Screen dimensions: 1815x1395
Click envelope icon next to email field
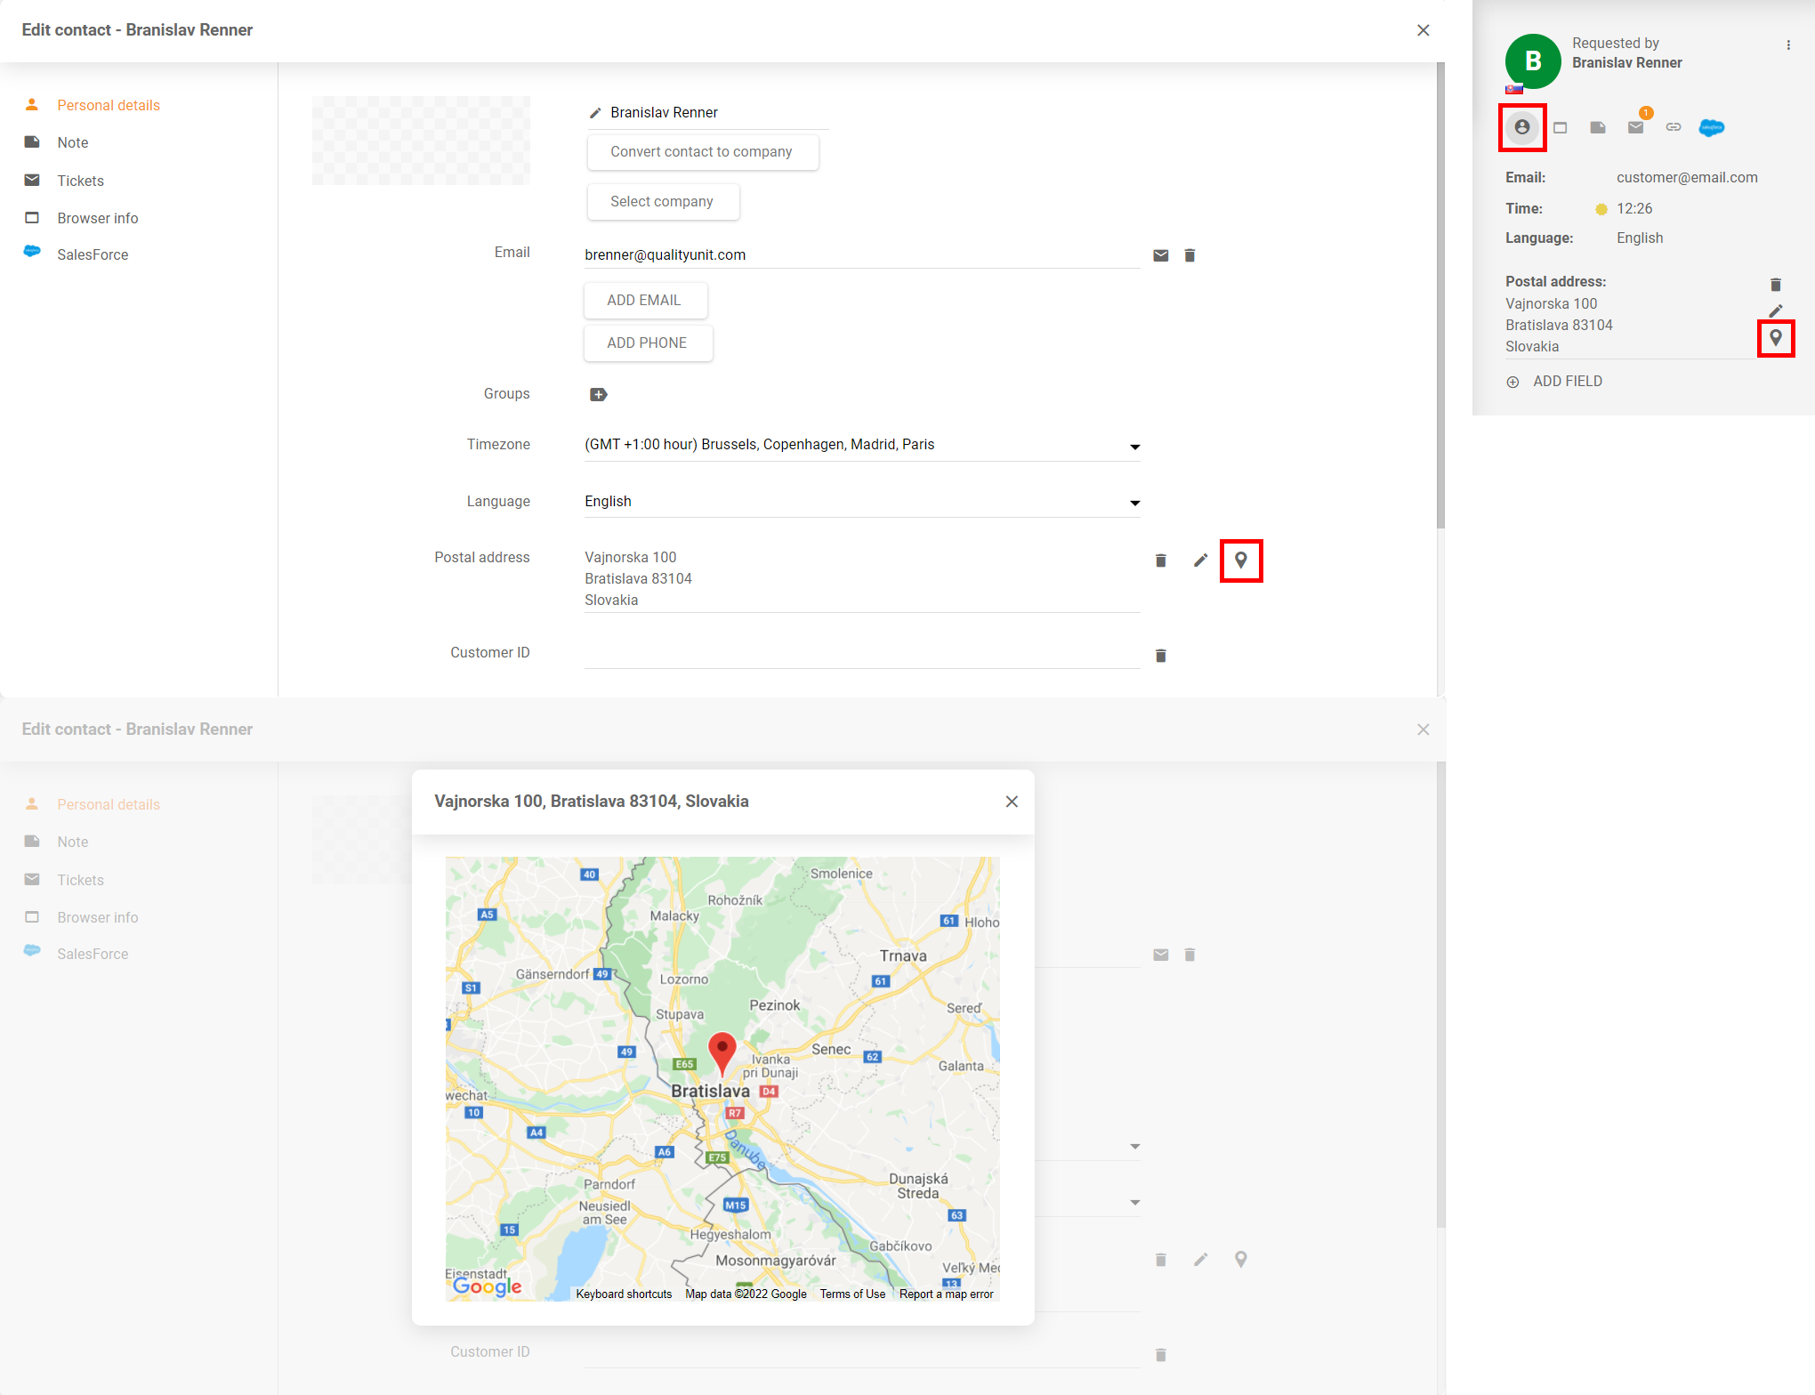click(1161, 255)
